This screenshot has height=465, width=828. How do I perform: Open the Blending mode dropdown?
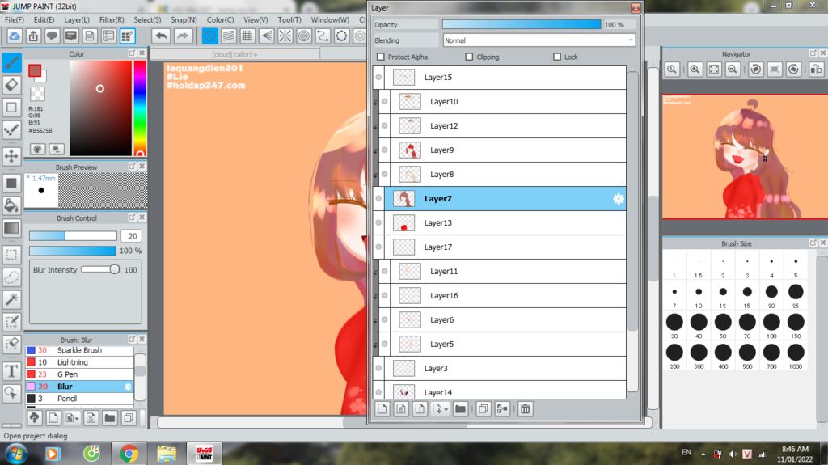tap(539, 40)
